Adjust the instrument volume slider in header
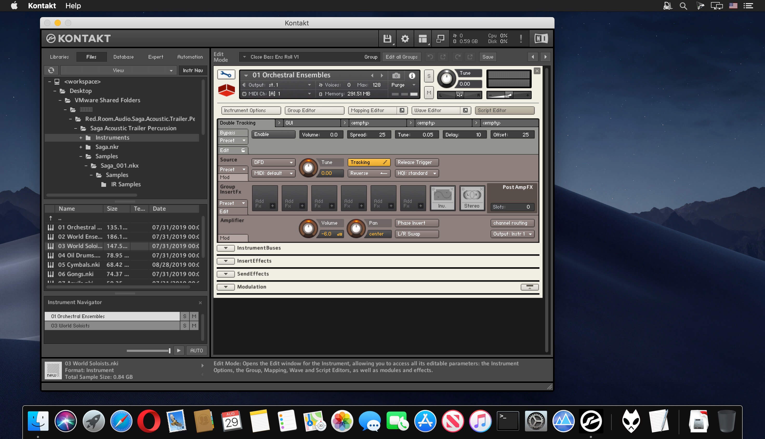This screenshot has height=439, width=765. point(509,95)
